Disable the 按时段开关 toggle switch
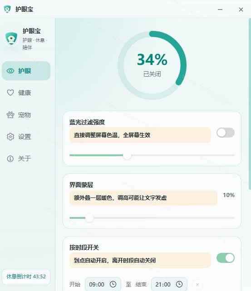This screenshot has width=251, height=291. [226, 258]
